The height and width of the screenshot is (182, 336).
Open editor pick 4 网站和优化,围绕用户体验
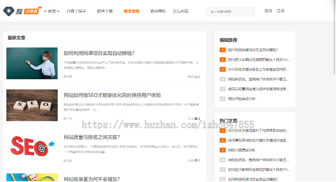point(258,79)
